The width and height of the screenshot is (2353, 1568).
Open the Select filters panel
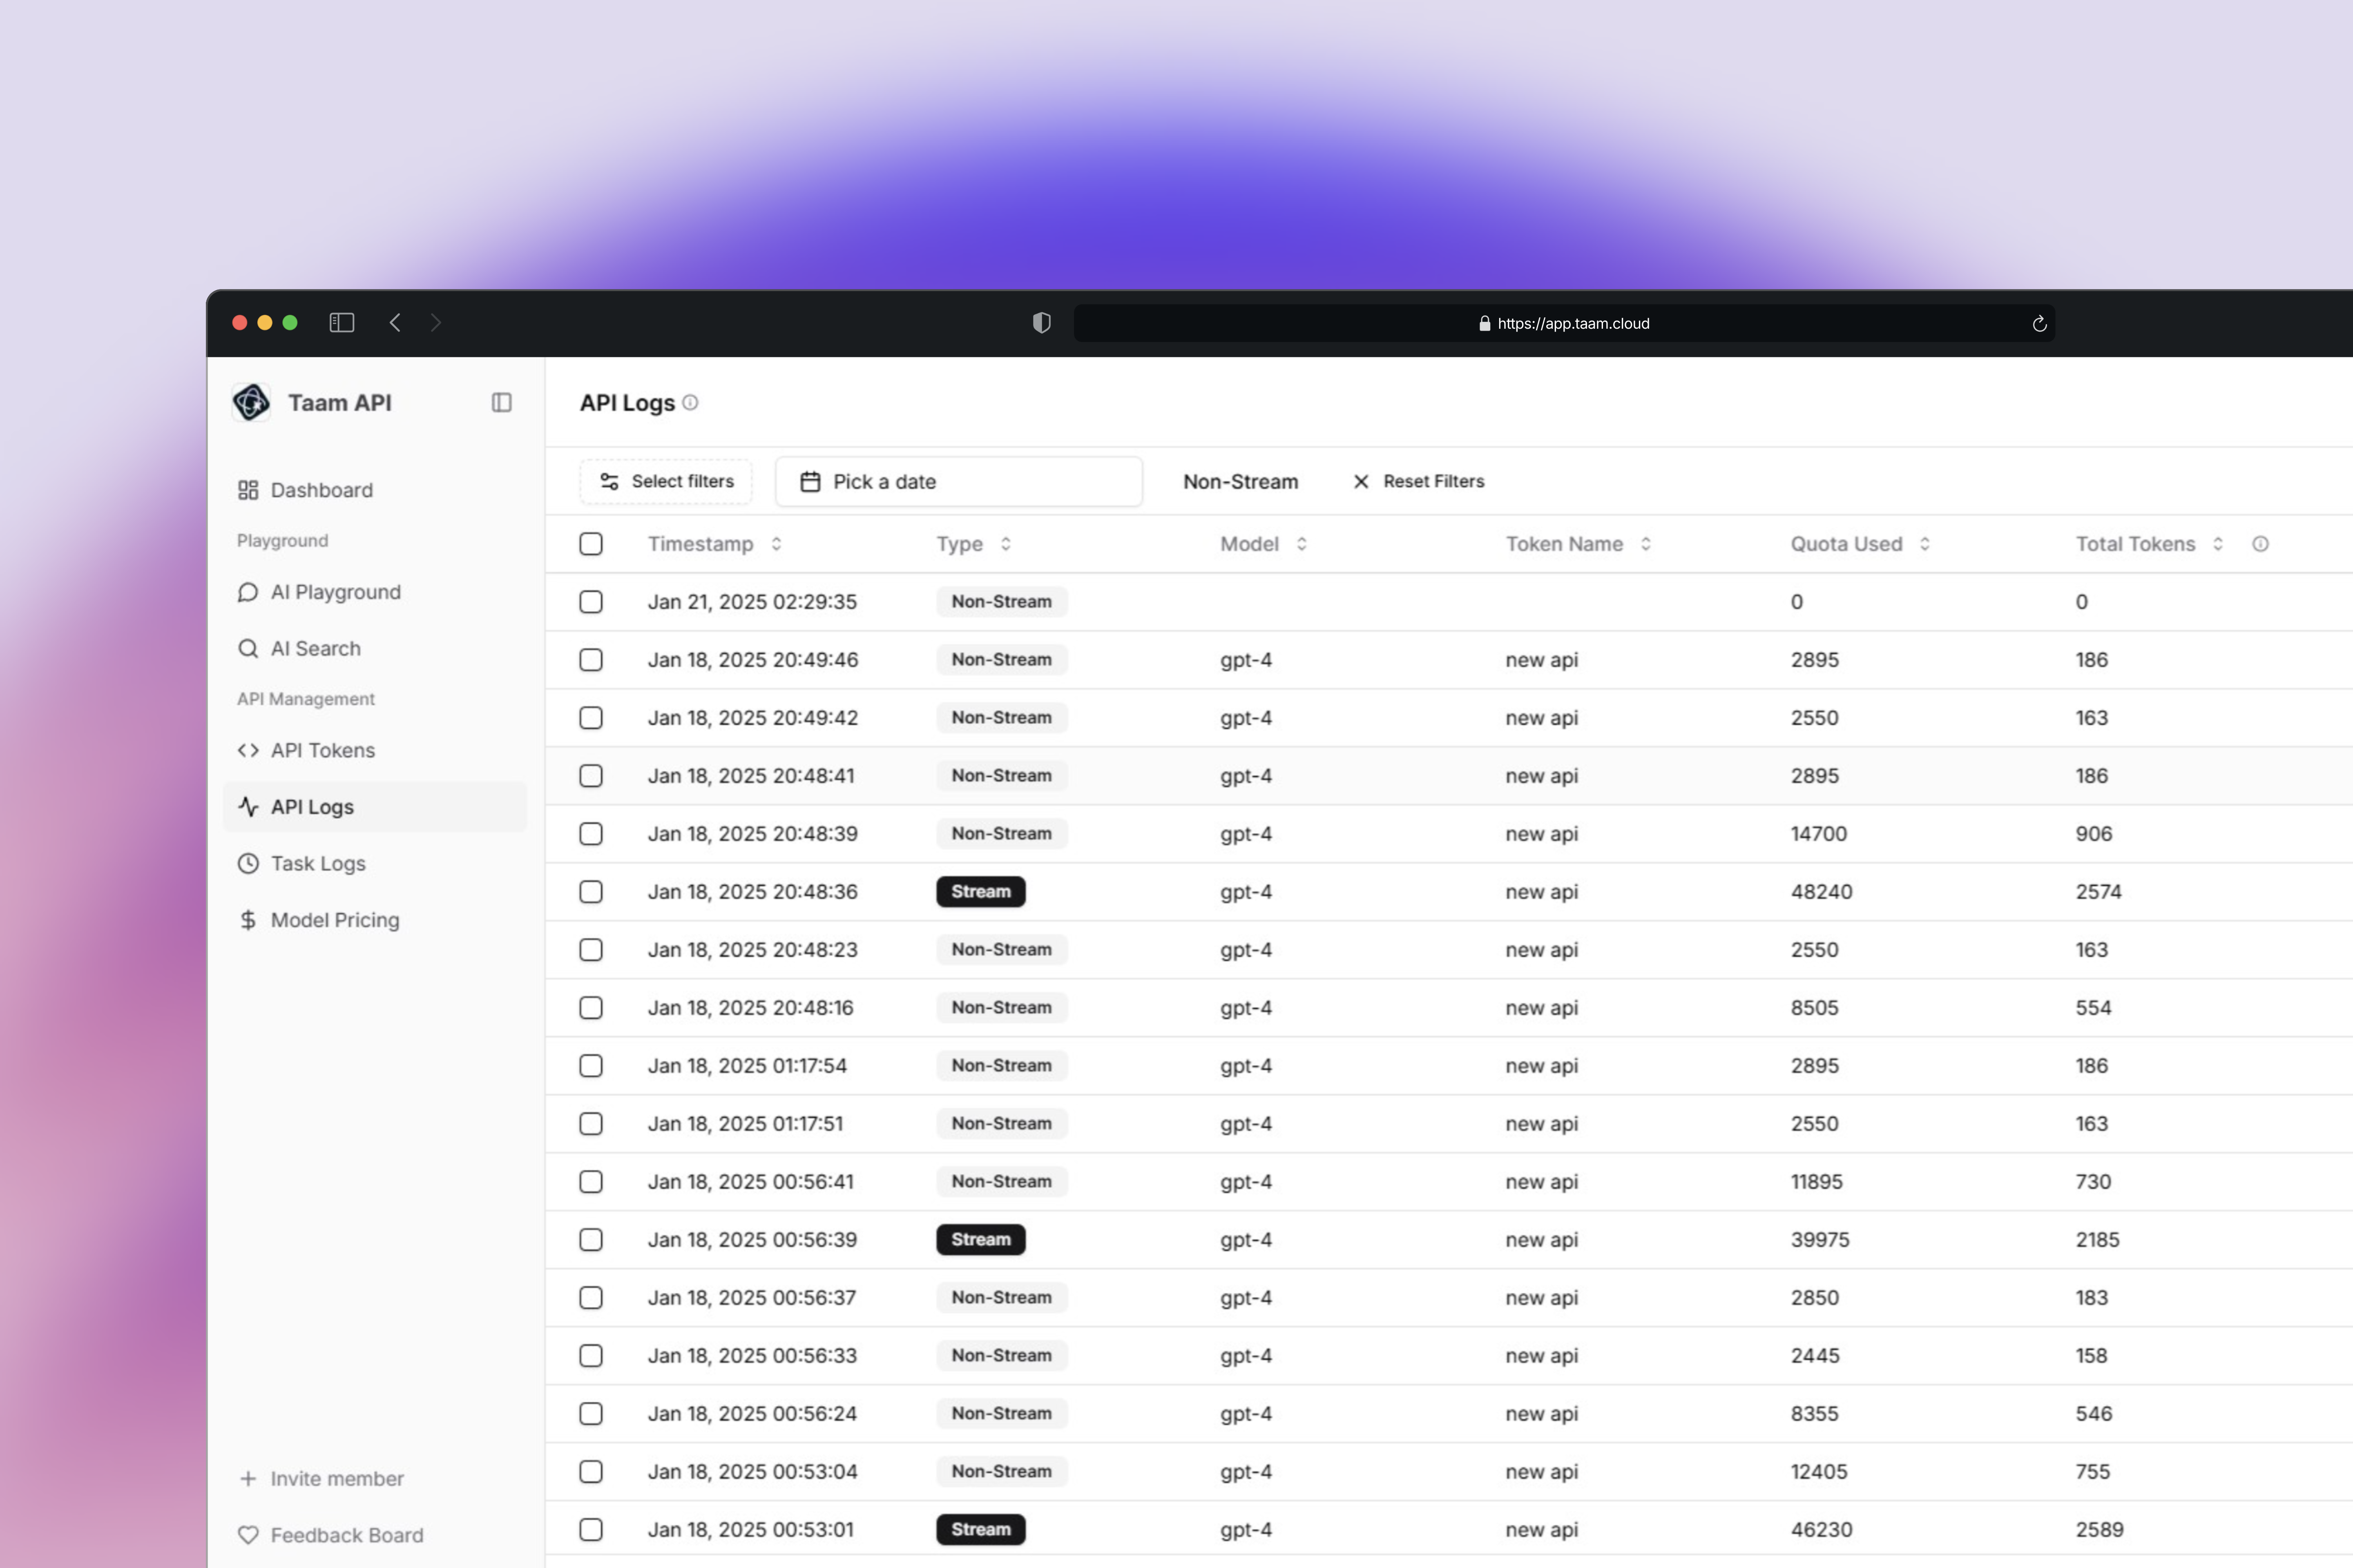[x=665, y=481]
